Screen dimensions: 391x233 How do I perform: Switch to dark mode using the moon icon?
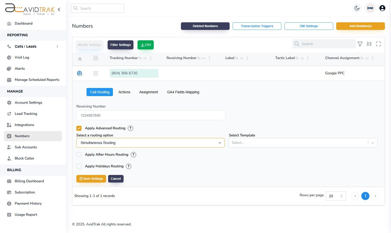pos(357,8)
